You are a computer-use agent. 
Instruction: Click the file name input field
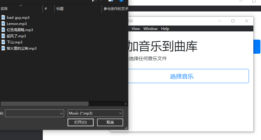(32, 113)
